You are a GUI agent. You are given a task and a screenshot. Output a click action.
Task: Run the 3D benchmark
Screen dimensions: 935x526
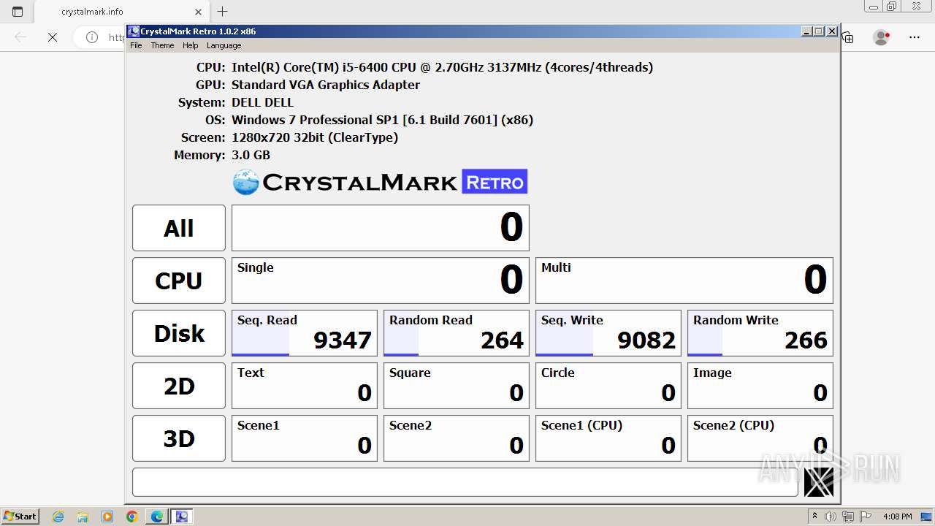point(179,438)
